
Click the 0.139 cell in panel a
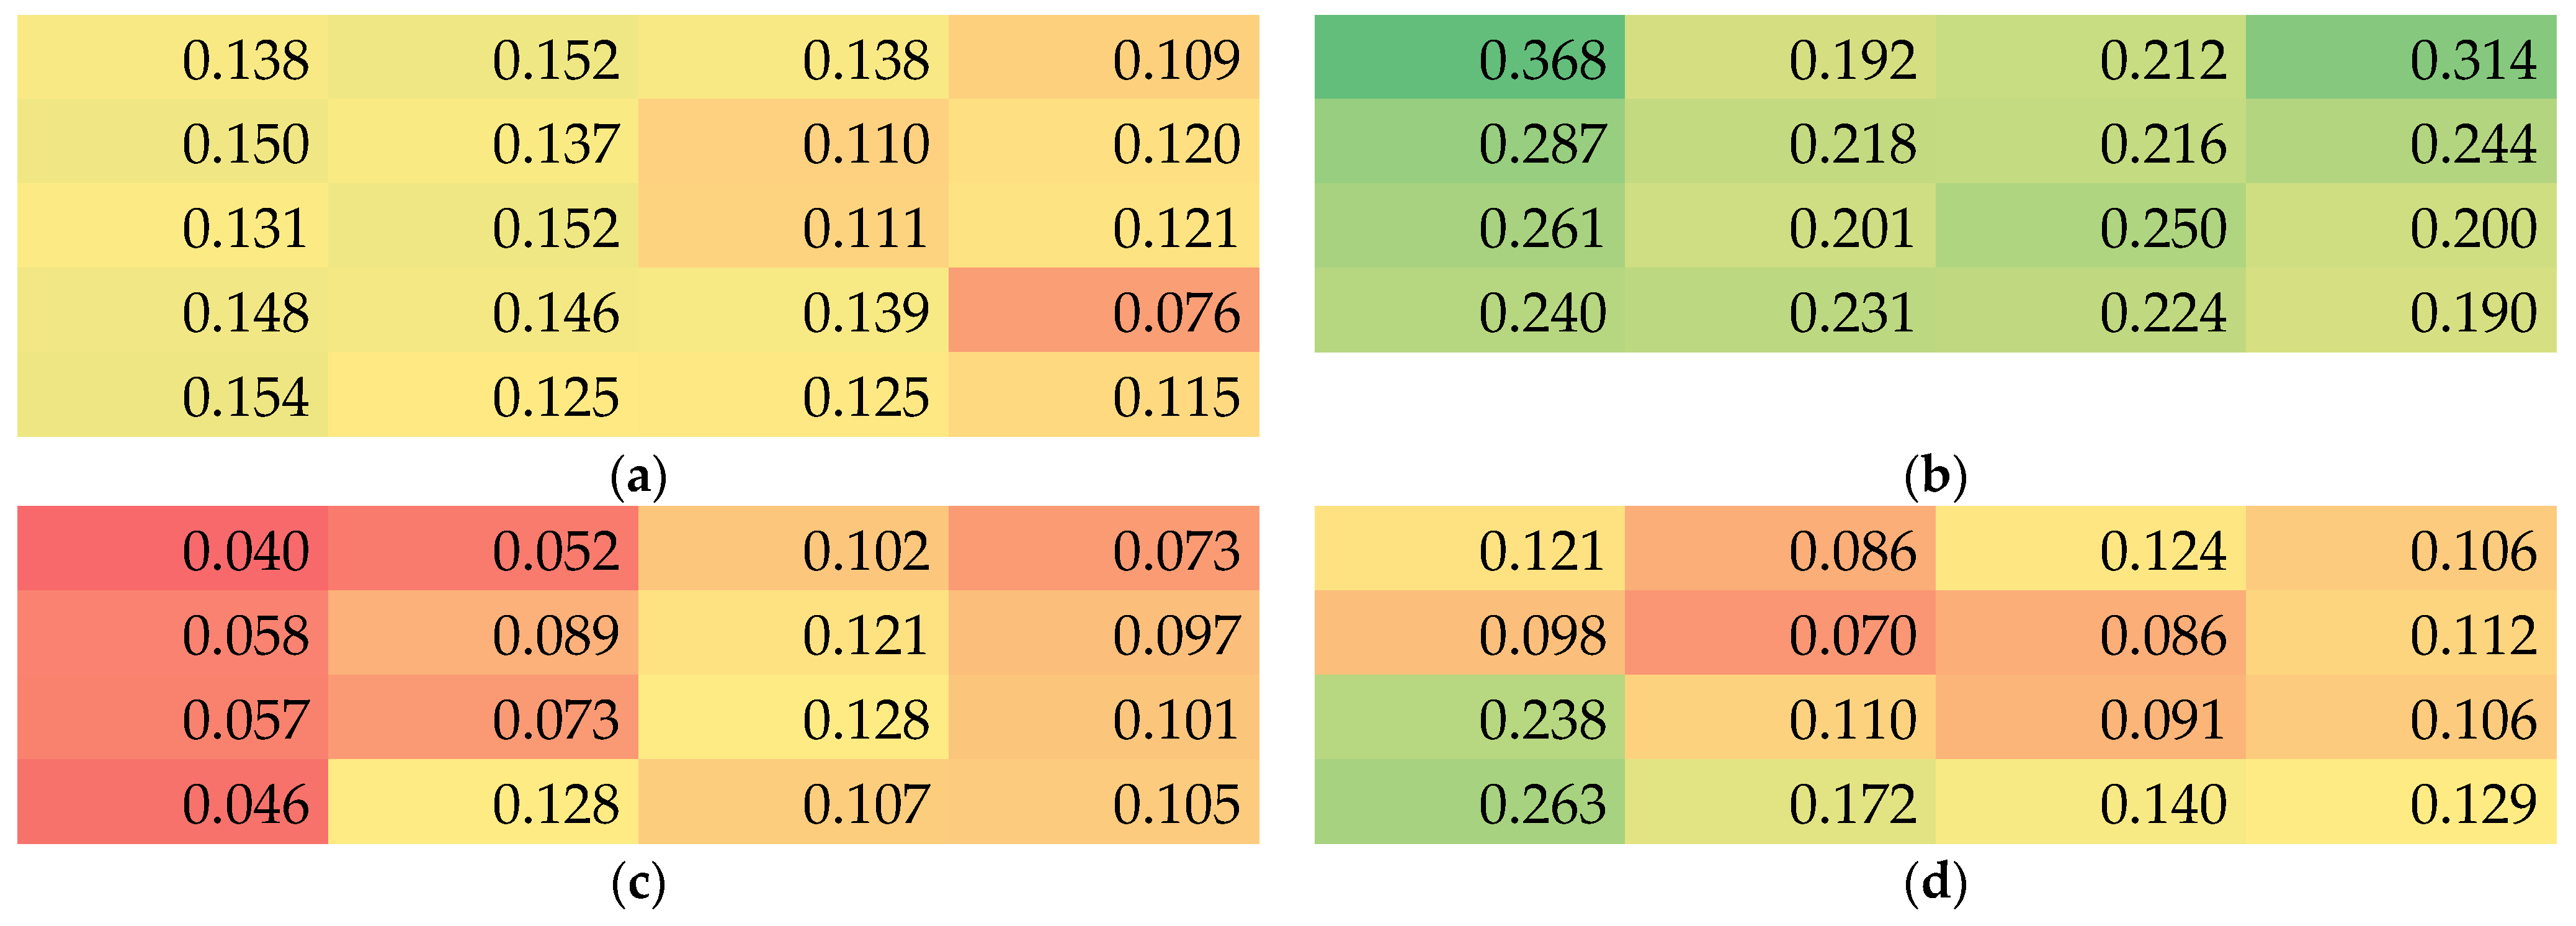pyautogui.click(x=793, y=310)
